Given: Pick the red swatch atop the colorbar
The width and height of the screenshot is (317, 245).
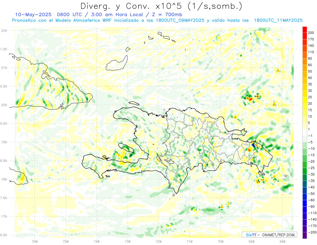Looking at the screenshot, I should click(305, 30).
